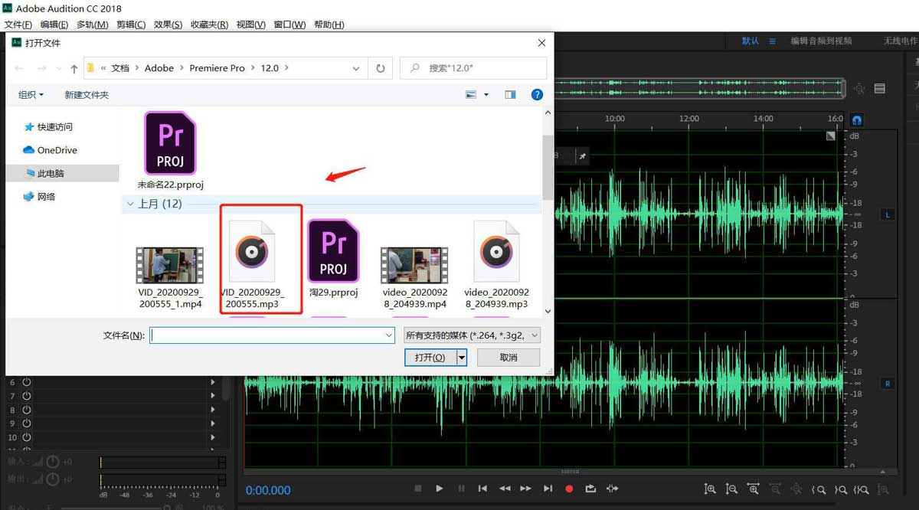Click the help question mark icon
919x510 pixels.
[537, 94]
